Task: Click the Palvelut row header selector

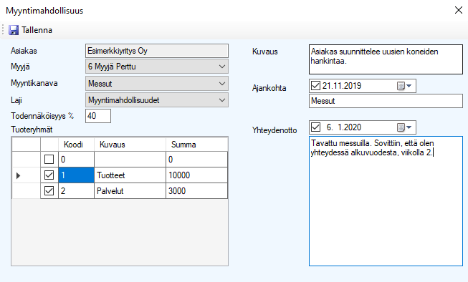Action: (27, 191)
